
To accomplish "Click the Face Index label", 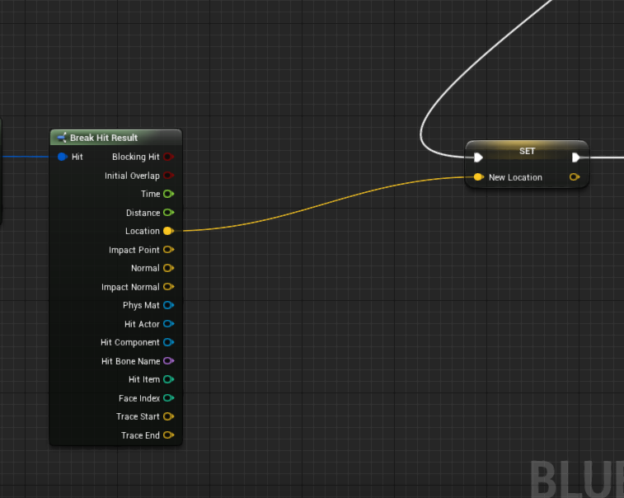I will [x=139, y=398].
